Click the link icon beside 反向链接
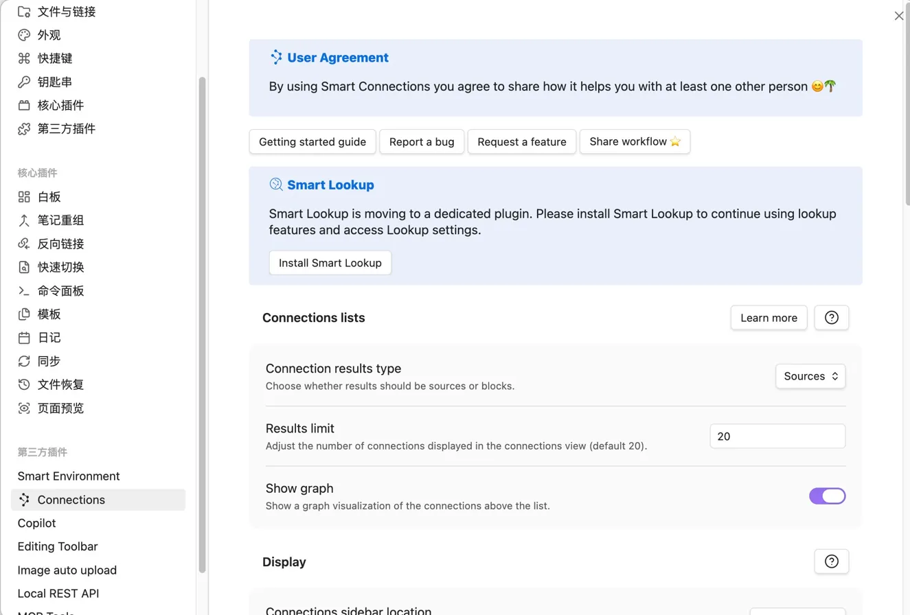The height and width of the screenshot is (615, 910). coord(24,244)
